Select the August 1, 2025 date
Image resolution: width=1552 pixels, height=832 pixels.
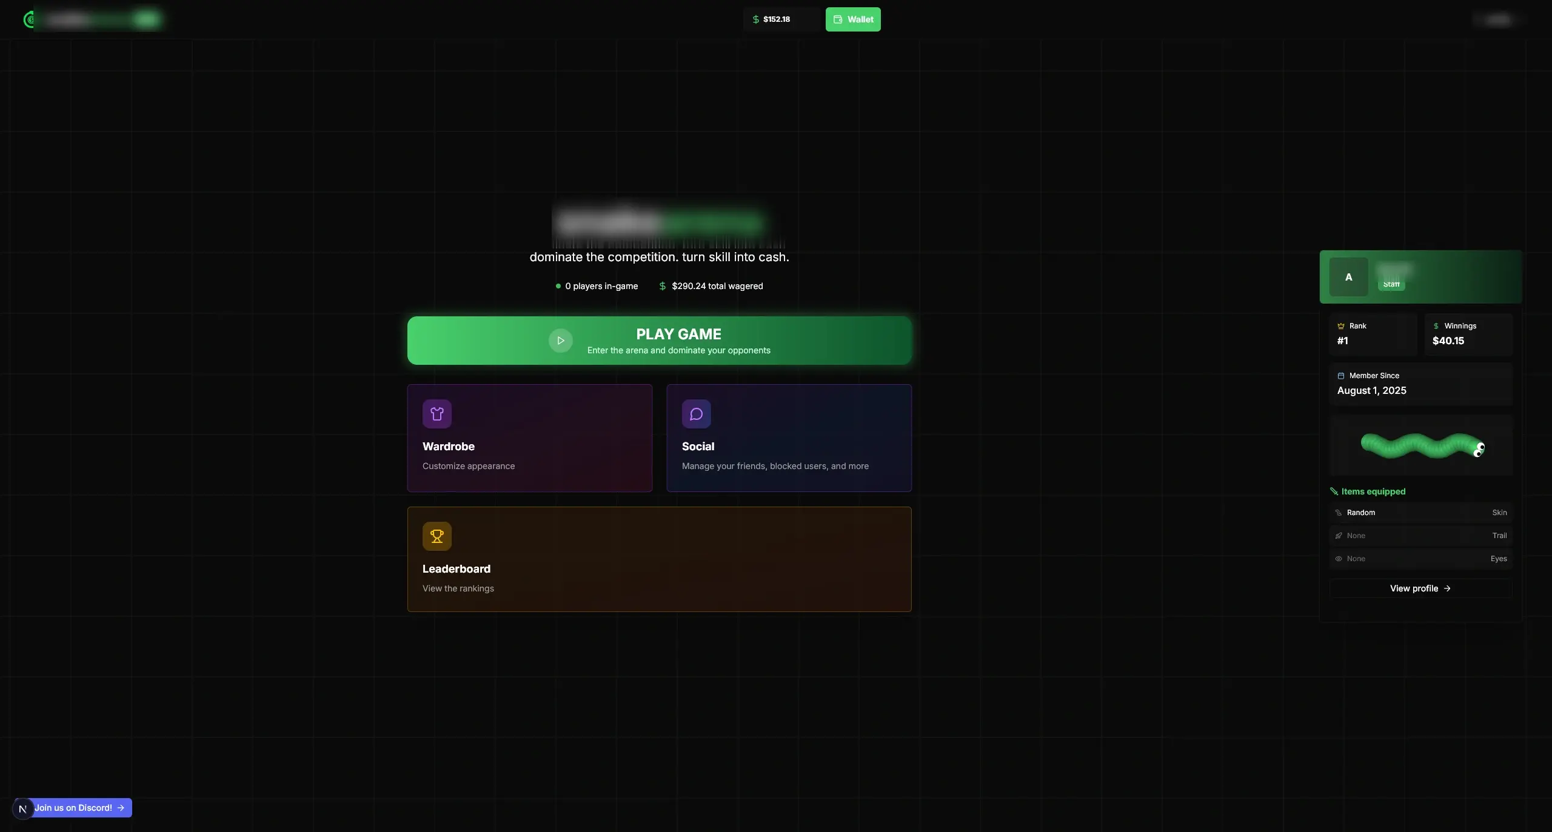(1372, 391)
